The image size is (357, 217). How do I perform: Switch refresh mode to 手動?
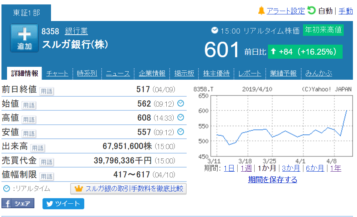346,11
